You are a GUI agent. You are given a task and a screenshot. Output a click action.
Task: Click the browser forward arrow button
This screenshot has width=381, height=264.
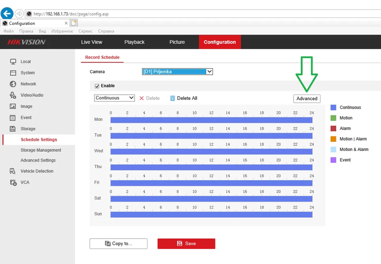19,13
